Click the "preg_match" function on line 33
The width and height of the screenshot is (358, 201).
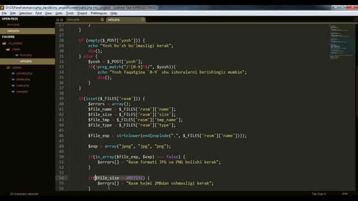pyautogui.click(x=110, y=67)
